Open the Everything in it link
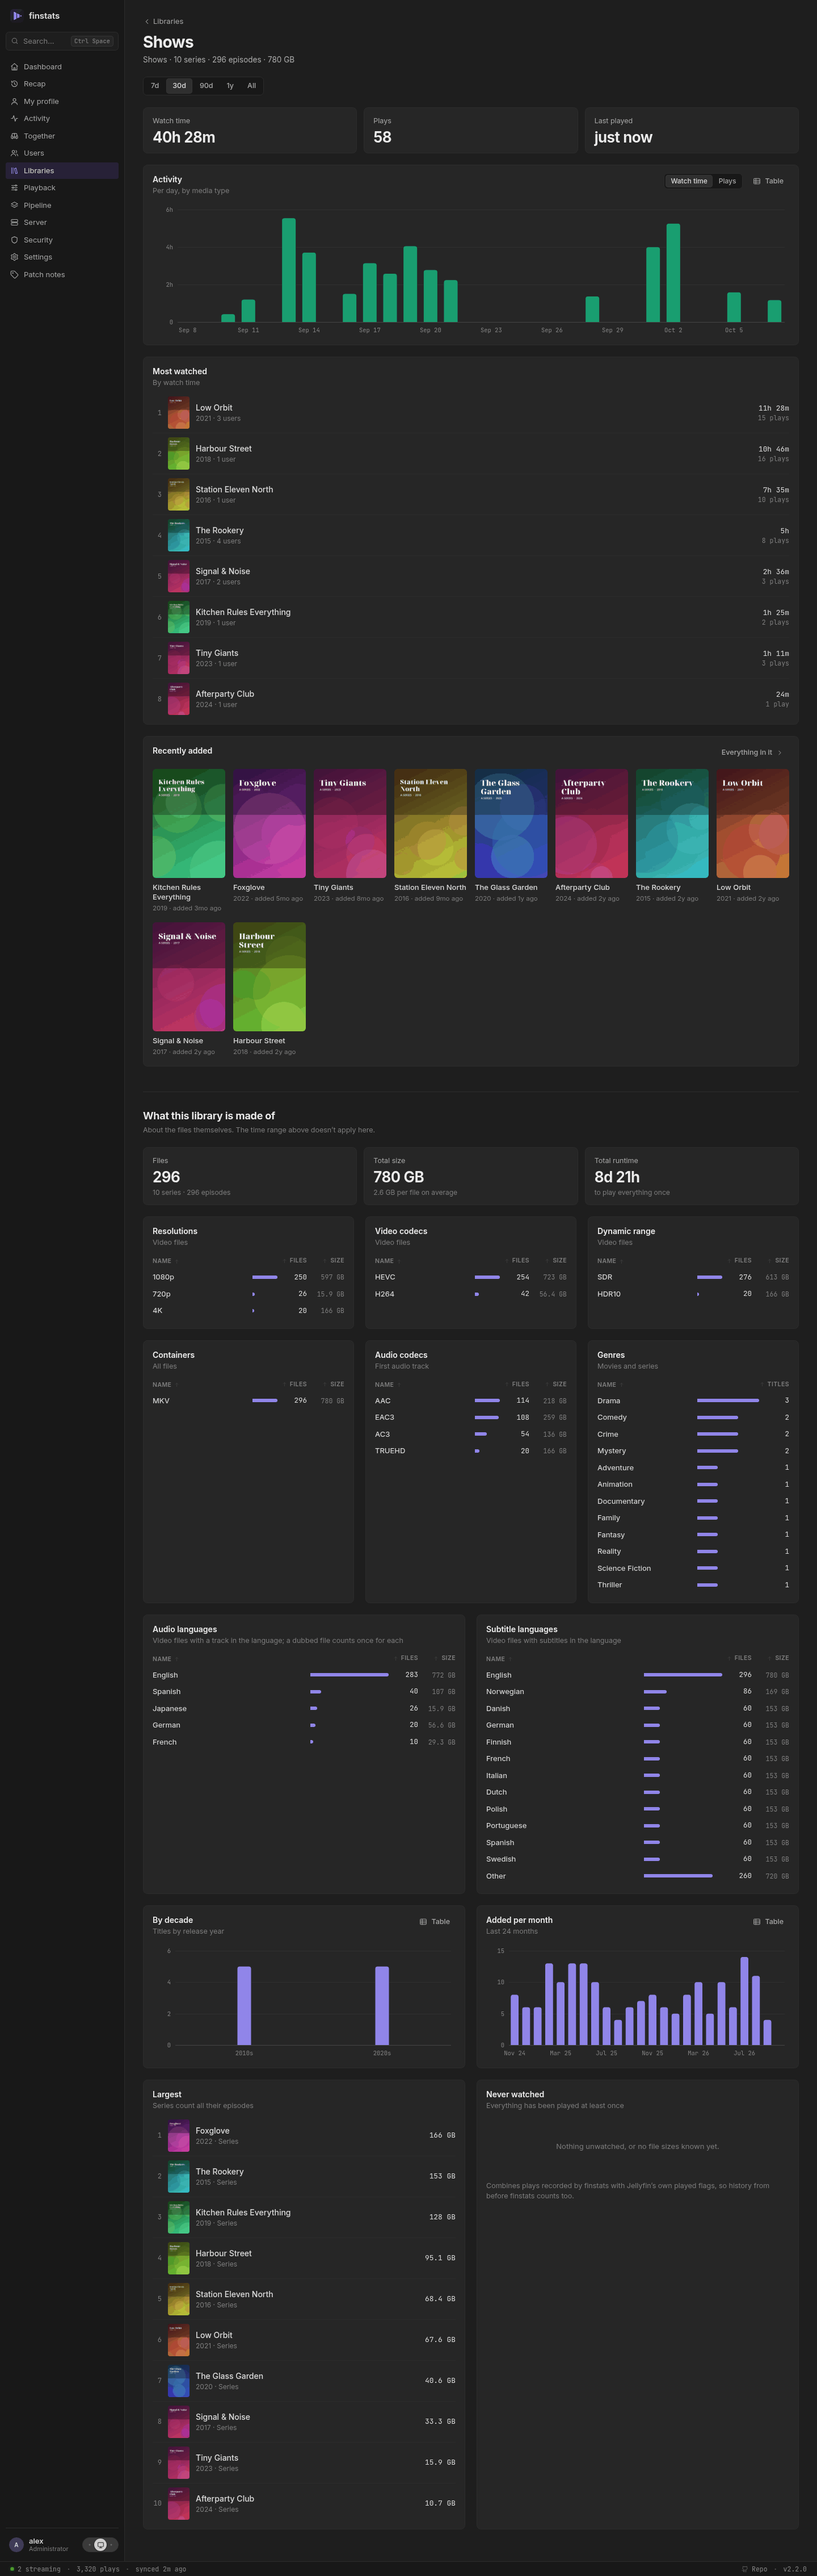The height and width of the screenshot is (2576, 817). [752, 752]
